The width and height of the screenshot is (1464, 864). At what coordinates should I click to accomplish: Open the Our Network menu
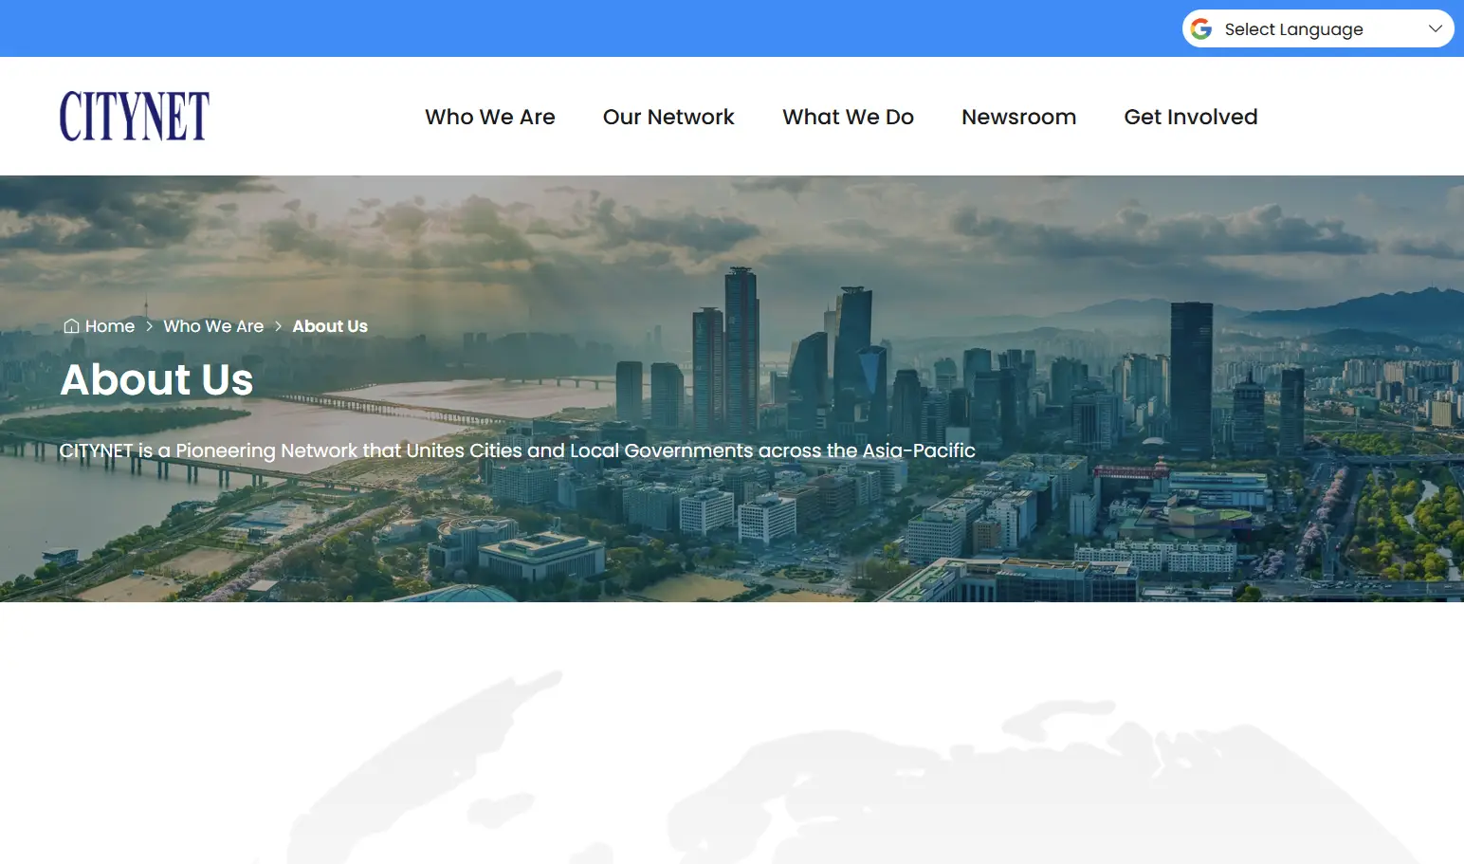pyautogui.click(x=668, y=117)
